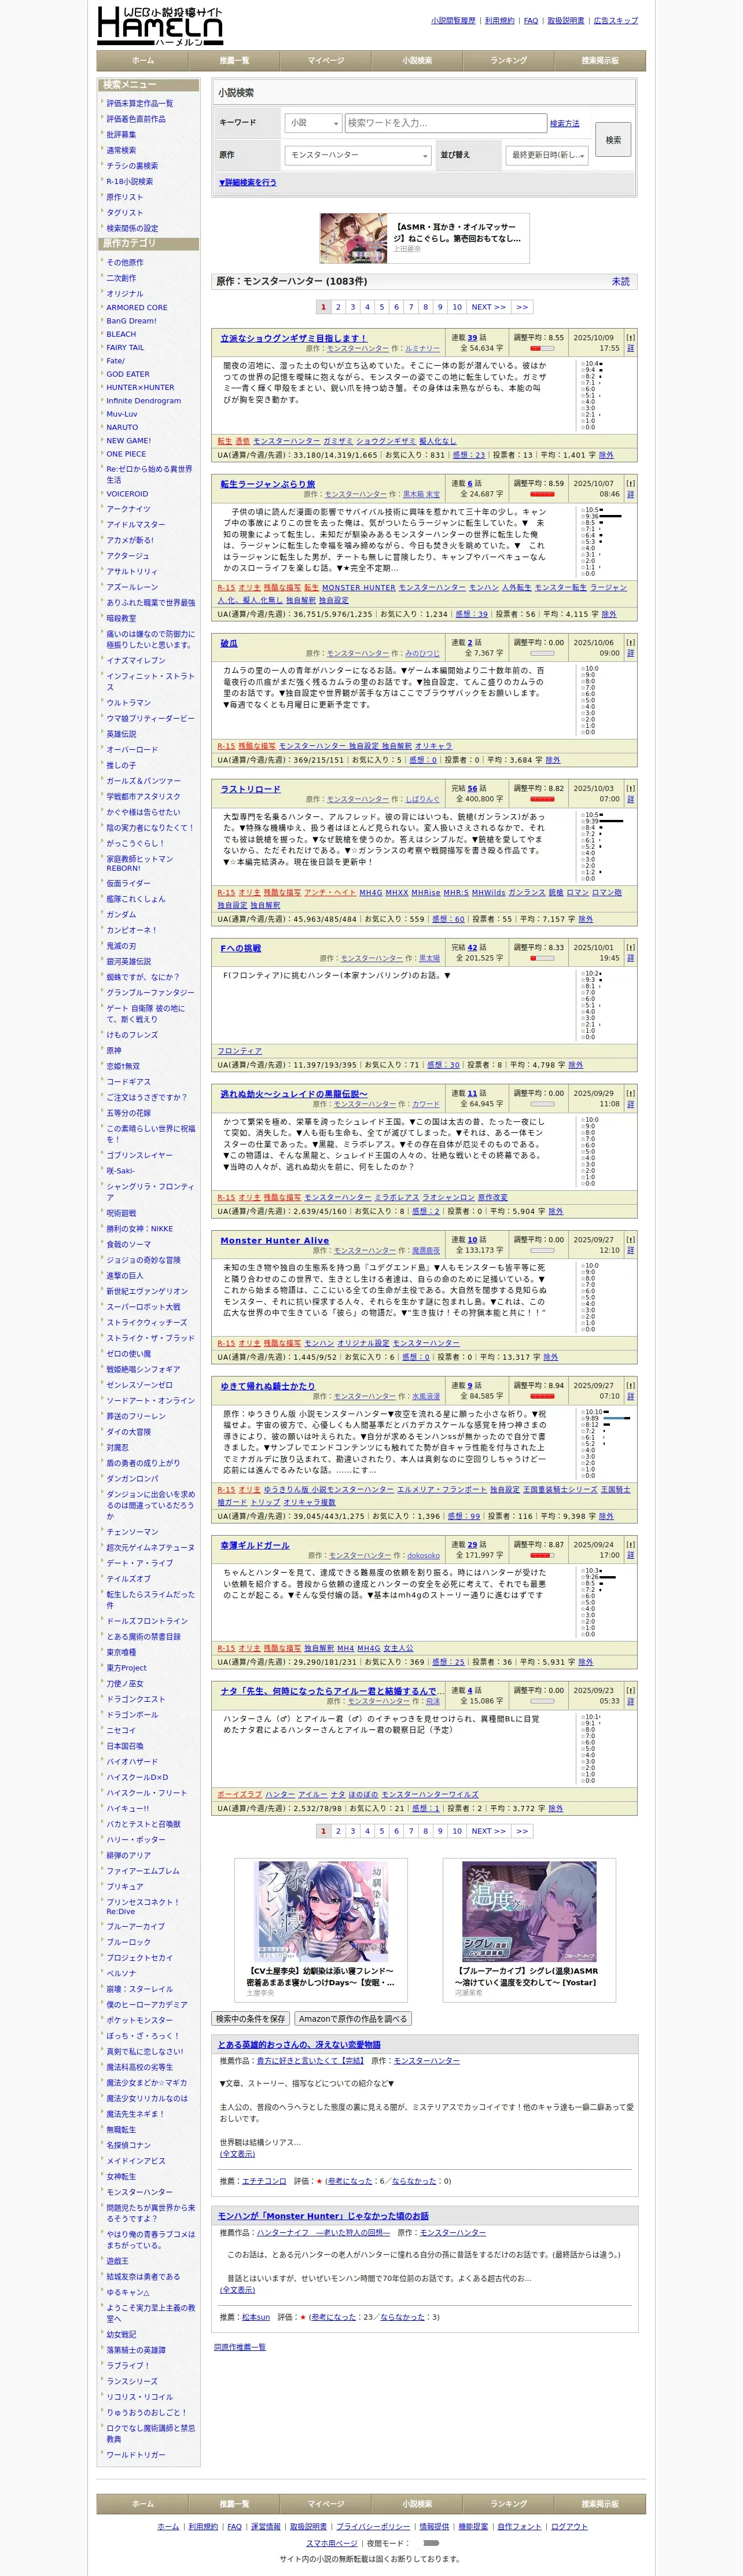Screen dimensions: 743x2576
Task: Select ワールドトリガー in the 原作カテゴリ list
Action: tap(136, 2454)
